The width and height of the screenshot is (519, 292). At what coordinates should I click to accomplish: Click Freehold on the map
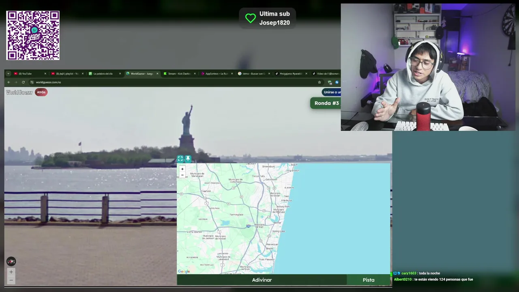[206, 191]
